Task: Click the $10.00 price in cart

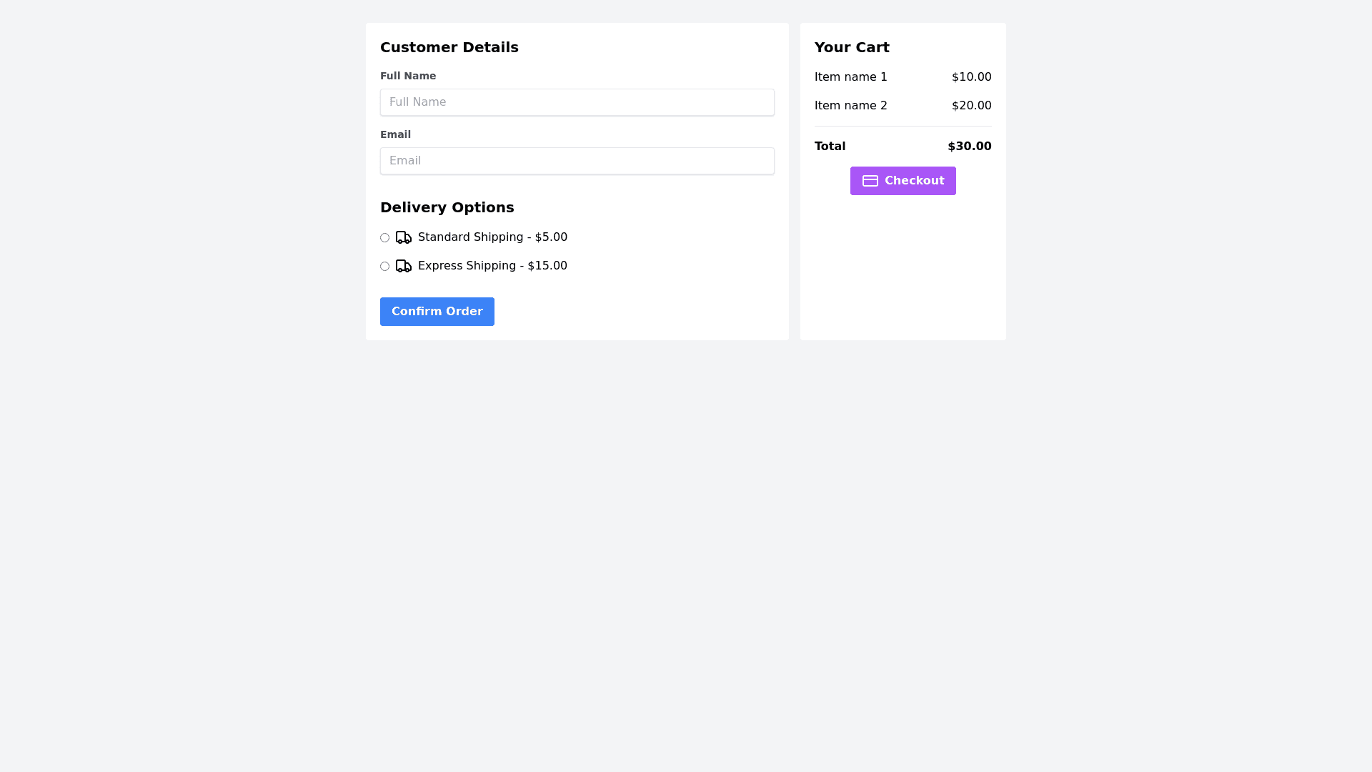Action: click(x=971, y=77)
